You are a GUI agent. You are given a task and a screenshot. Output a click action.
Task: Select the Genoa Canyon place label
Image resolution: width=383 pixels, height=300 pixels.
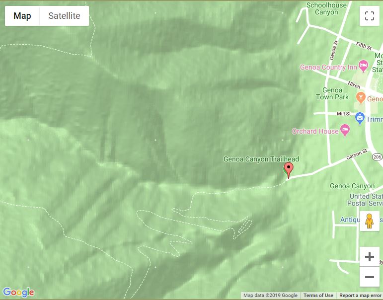click(352, 186)
